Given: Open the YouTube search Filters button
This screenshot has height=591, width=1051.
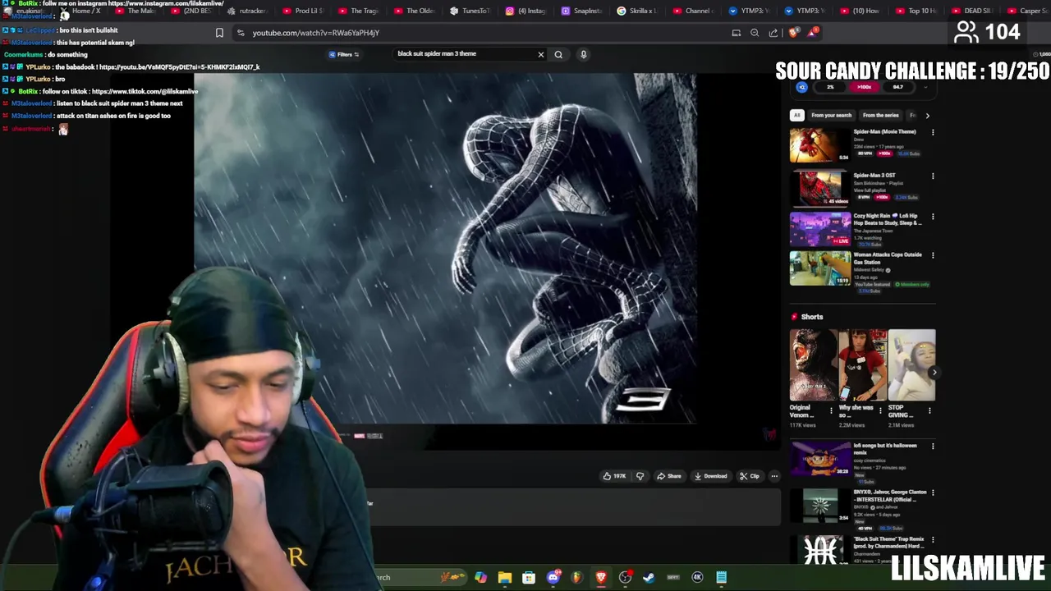Looking at the screenshot, I should [x=344, y=54].
